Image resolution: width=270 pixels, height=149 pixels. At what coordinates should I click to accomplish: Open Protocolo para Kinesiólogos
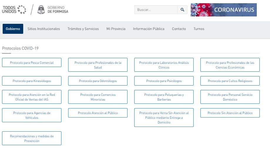coord(32,81)
